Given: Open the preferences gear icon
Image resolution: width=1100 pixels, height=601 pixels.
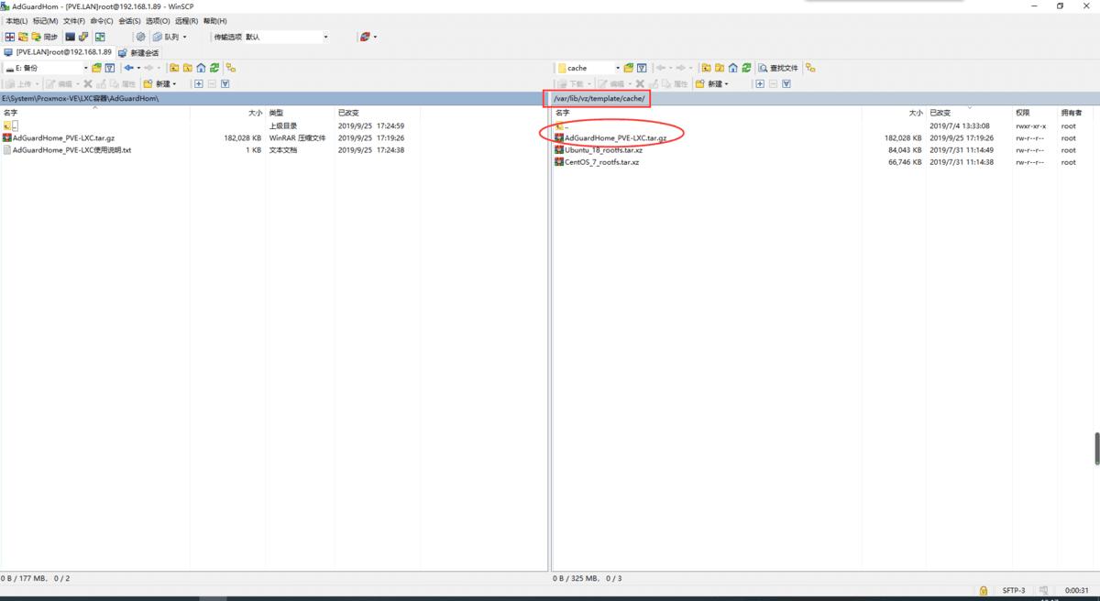Looking at the screenshot, I should (x=140, y=37).
